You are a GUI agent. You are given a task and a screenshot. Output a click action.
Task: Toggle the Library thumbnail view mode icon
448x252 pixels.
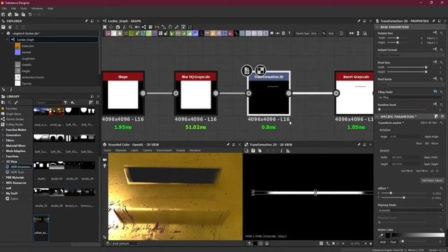[x=90, y=103]
